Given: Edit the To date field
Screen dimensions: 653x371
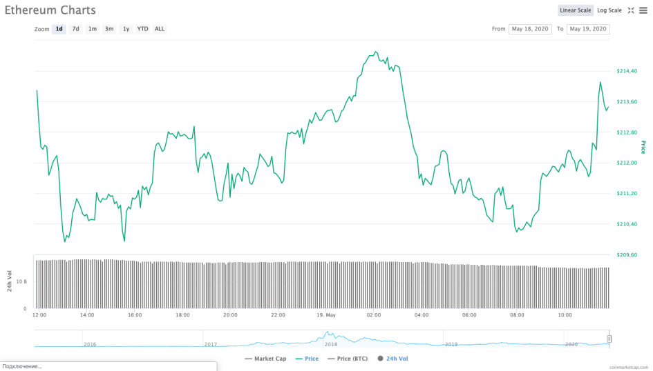Looking at the screenshot, I should 588,29.
